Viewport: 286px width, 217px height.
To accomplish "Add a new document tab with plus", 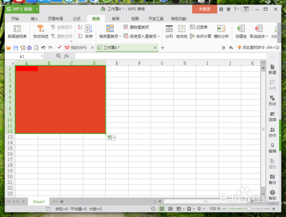I will pyautogui.click(x=162, y=48).
